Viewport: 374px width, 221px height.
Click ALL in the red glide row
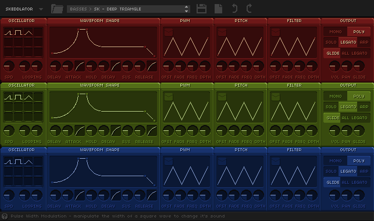345,53
